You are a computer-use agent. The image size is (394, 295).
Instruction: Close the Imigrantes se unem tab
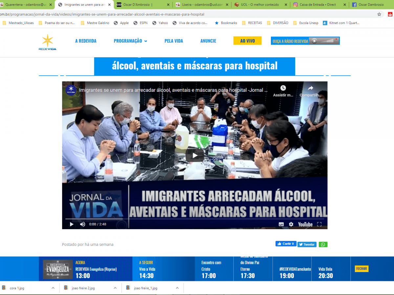click(x=109, y=5)
